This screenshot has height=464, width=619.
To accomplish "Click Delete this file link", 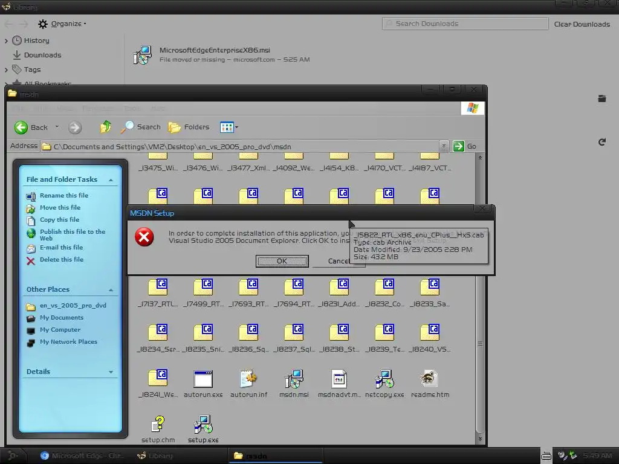I will coord(62,260).
